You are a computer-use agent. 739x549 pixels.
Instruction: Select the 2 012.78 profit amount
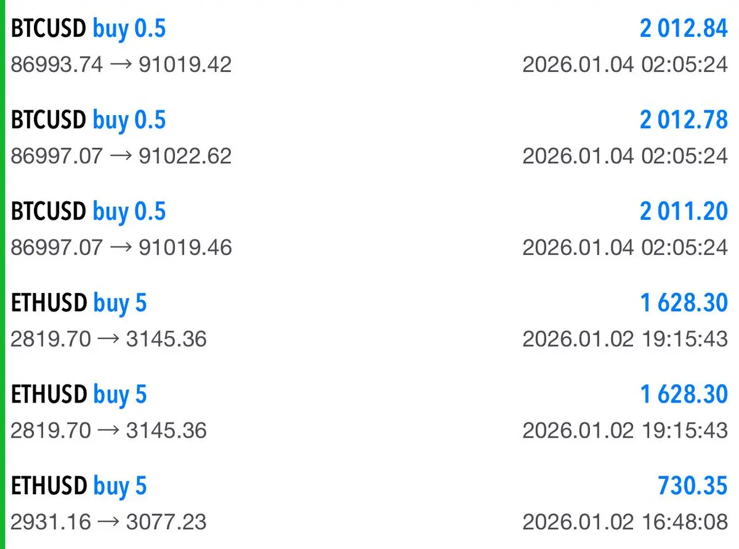point(684,120)
